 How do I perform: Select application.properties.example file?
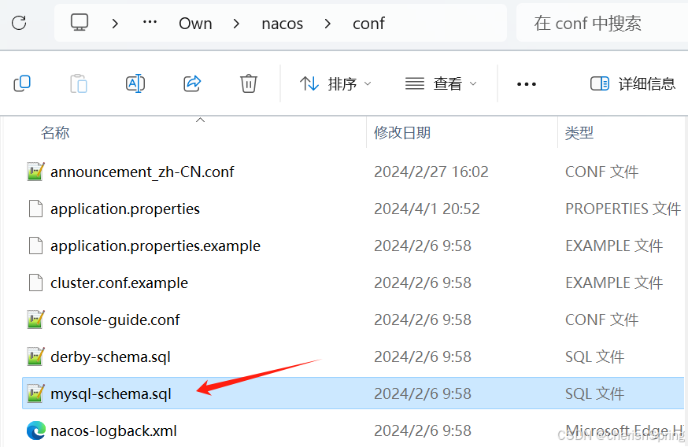point(155,246)
